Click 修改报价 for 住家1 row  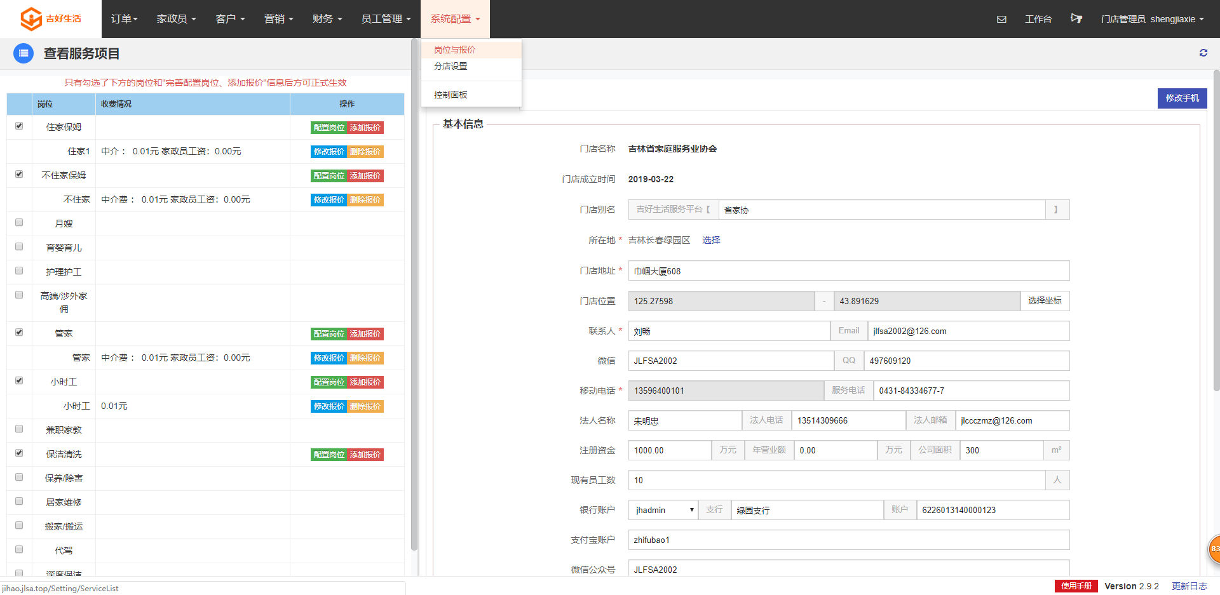click(329, 152)
